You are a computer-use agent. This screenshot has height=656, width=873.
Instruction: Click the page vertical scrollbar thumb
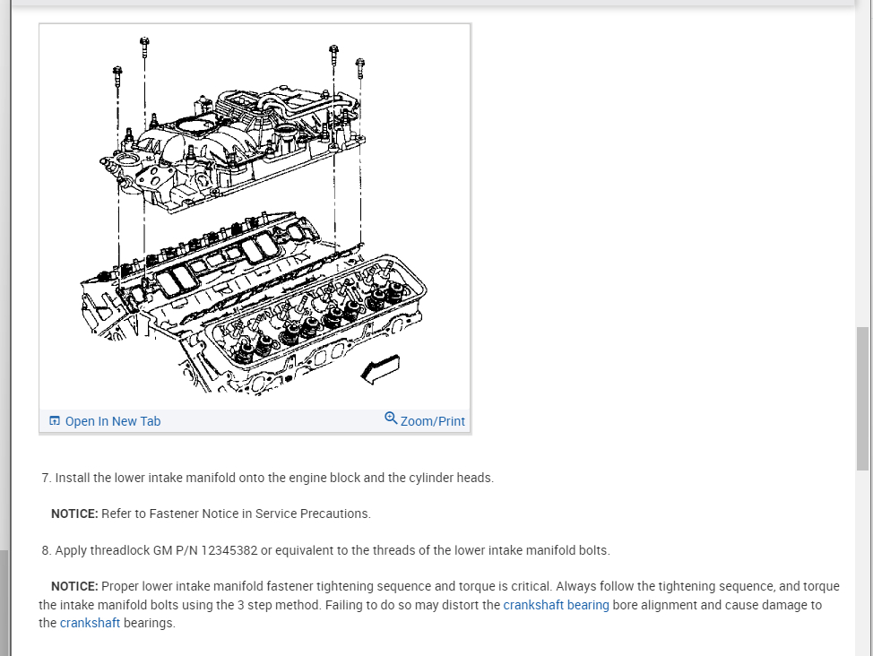862,400
